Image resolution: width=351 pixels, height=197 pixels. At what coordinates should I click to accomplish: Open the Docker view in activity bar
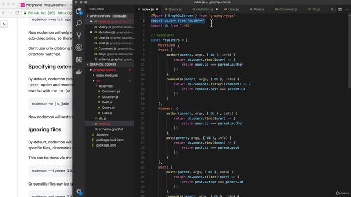(79, 72)
